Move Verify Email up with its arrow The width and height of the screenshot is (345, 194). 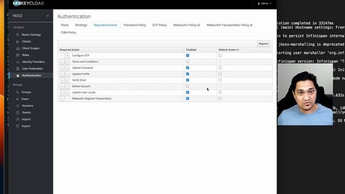click(62, 80)
